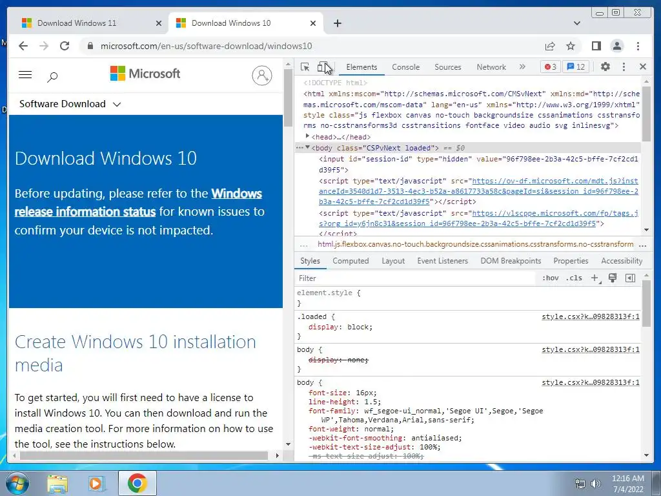Open style.csx link for body font-size rule
Image resolution: width=661 pixels, height=496 pixels.
pos(590,382)
